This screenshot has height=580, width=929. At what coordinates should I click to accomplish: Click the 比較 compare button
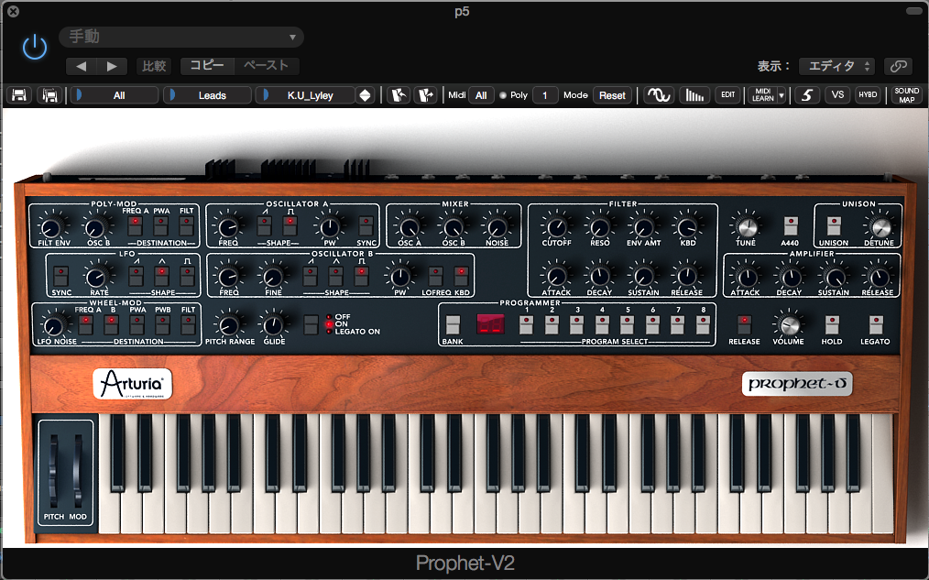coord(154,66)
